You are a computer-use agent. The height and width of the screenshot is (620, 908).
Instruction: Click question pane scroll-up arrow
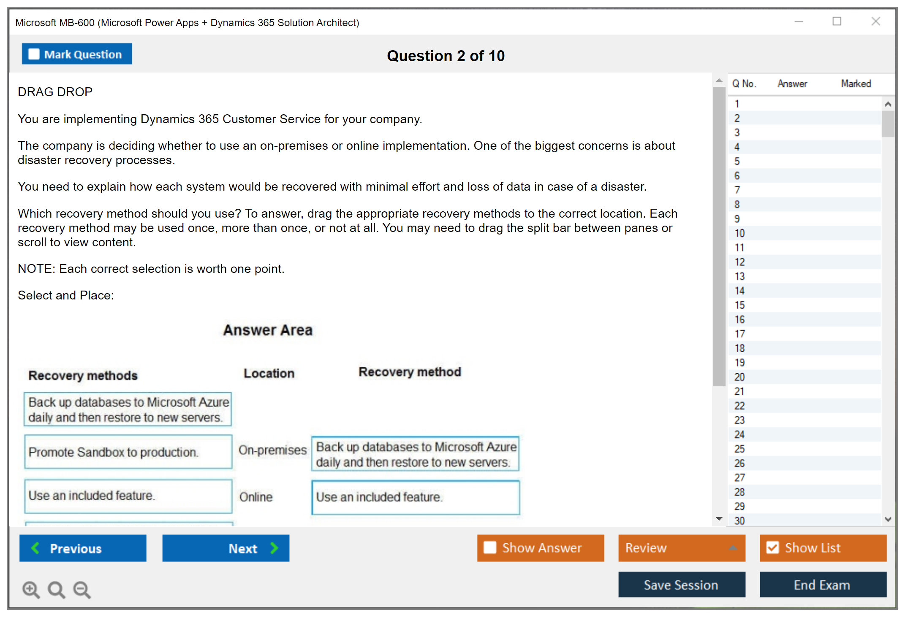[x=719, y=80]
